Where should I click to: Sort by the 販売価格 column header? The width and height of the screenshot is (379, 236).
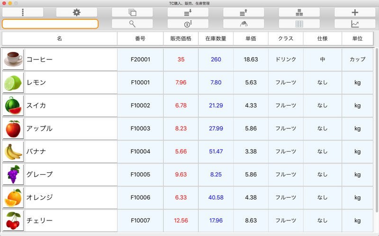point(181,39)
